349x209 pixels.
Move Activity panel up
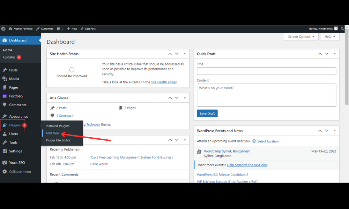point(170,140)
